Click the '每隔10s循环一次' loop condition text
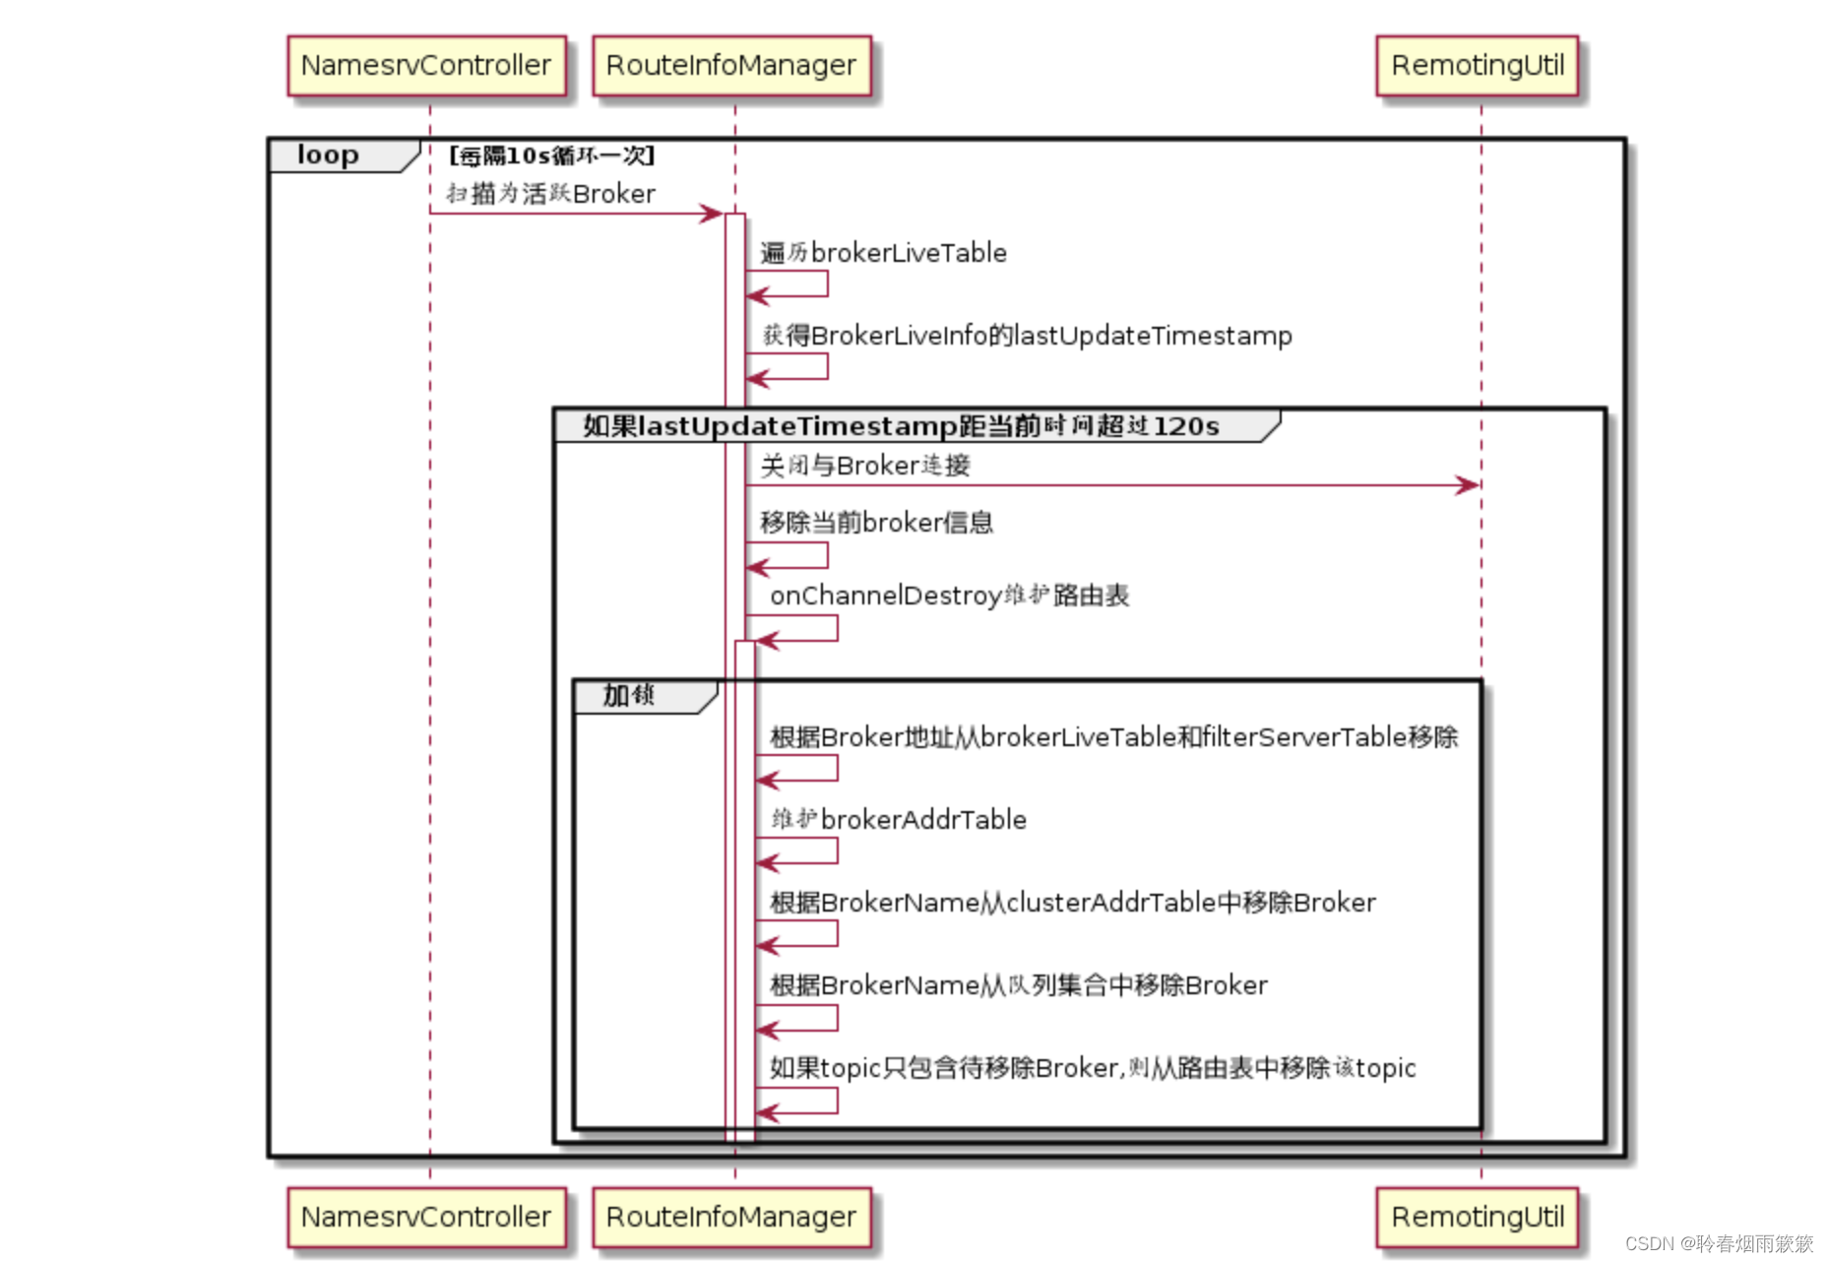1829x1262 pixels. [552, 156]
